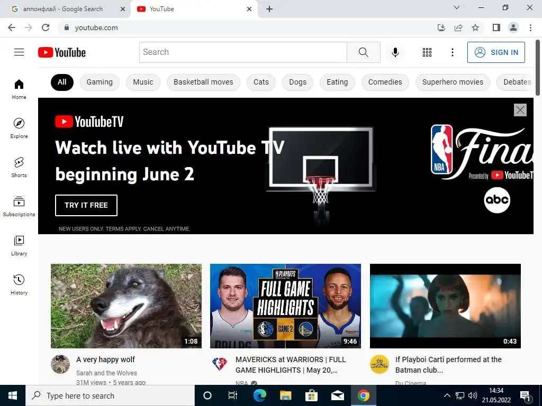Open a new browser tab

click(269, 9)
